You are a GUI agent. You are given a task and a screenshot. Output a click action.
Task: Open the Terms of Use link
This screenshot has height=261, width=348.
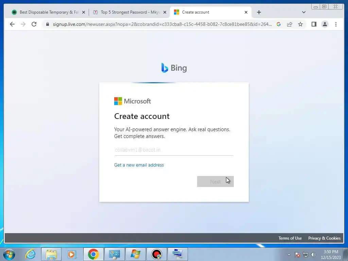coord(290,238)
